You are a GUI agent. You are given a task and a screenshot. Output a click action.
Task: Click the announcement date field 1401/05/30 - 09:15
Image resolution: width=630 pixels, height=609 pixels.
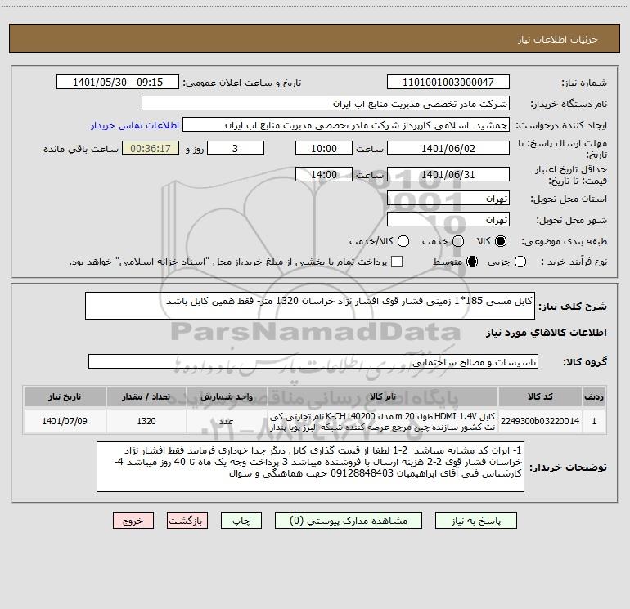[x=118, y=83]
